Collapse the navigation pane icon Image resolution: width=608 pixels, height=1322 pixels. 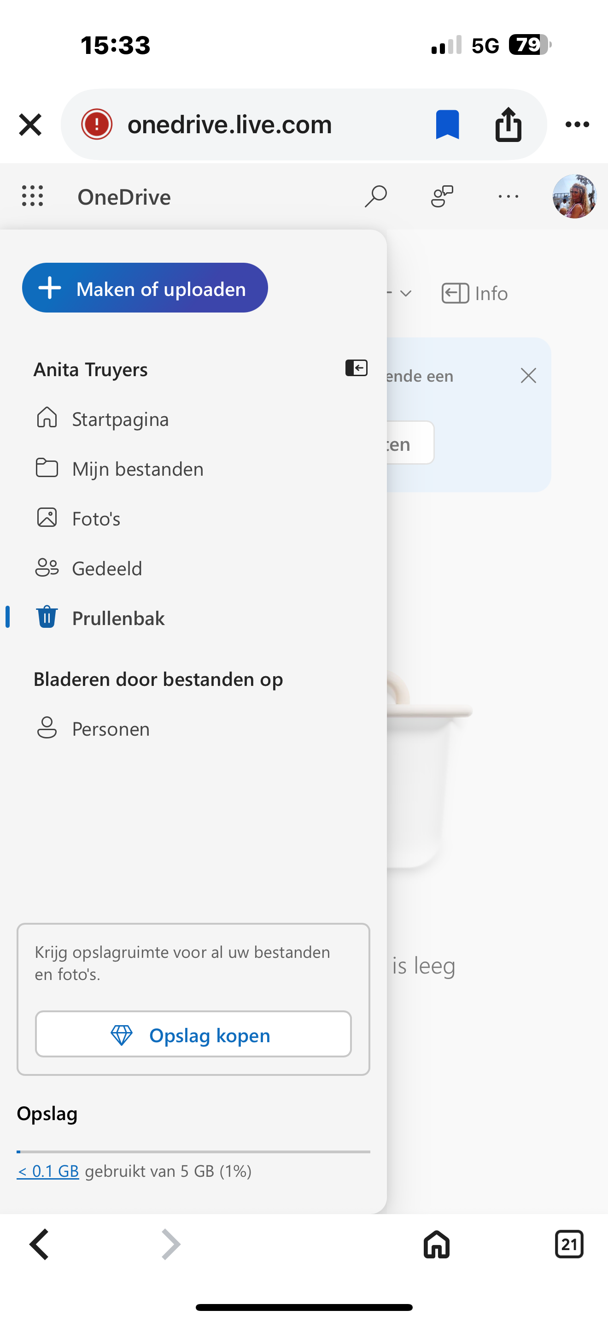pos(357,368)
